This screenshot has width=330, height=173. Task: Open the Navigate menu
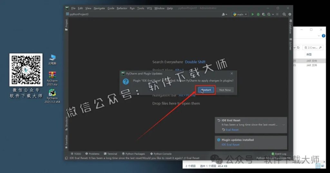pos(99,8)
